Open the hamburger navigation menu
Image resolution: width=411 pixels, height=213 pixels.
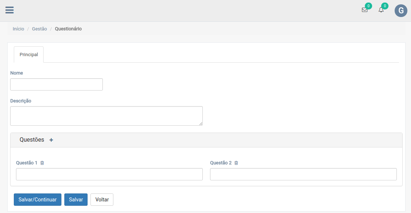(9, 10)
